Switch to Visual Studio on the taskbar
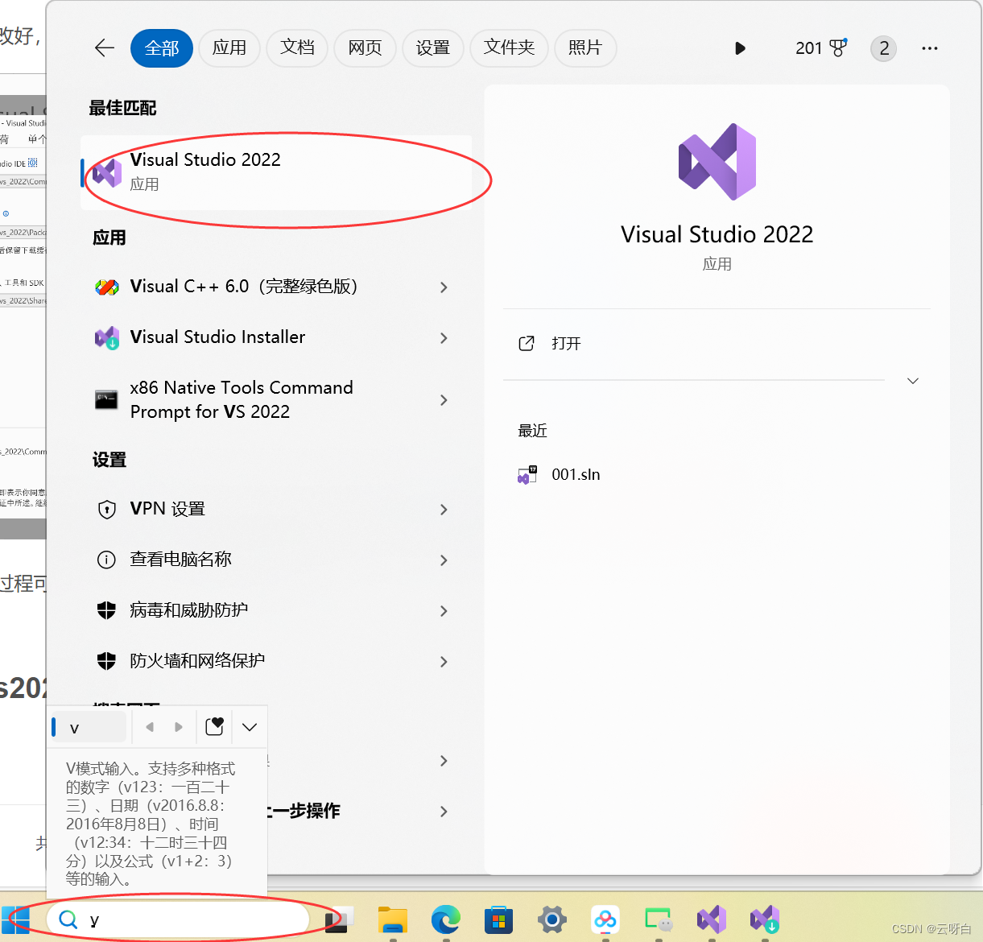 [x=712, y=919]
